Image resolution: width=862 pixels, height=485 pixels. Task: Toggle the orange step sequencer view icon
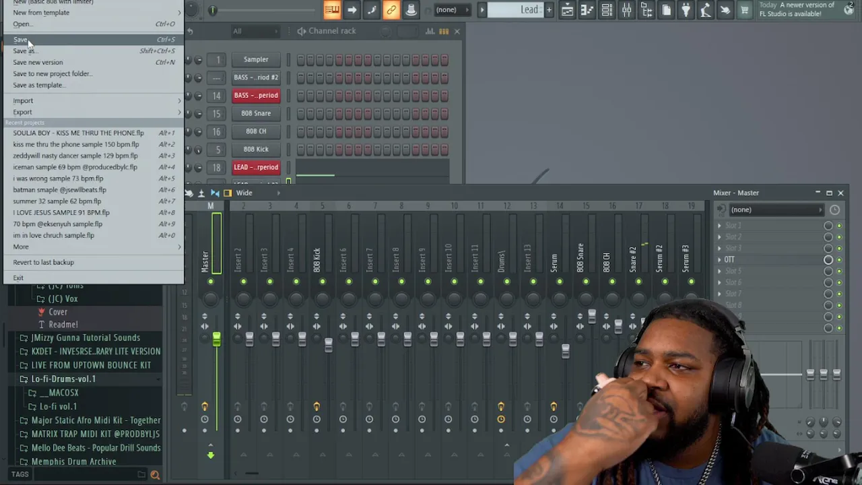tap(444, 31)
